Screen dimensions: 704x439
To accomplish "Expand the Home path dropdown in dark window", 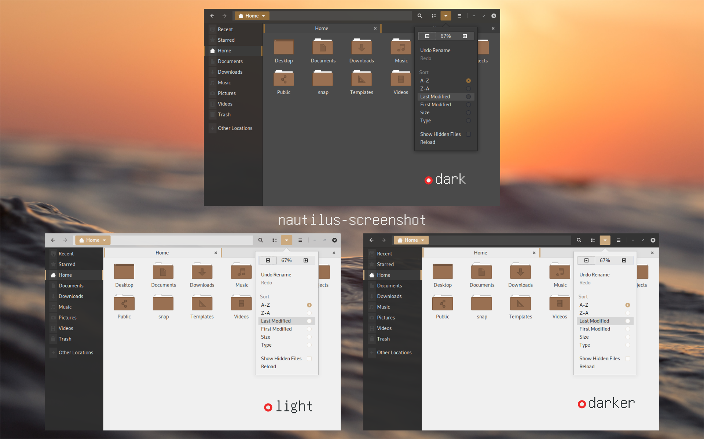I will (252, 16).
